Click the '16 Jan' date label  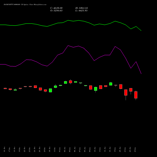(x=110, y=149)
